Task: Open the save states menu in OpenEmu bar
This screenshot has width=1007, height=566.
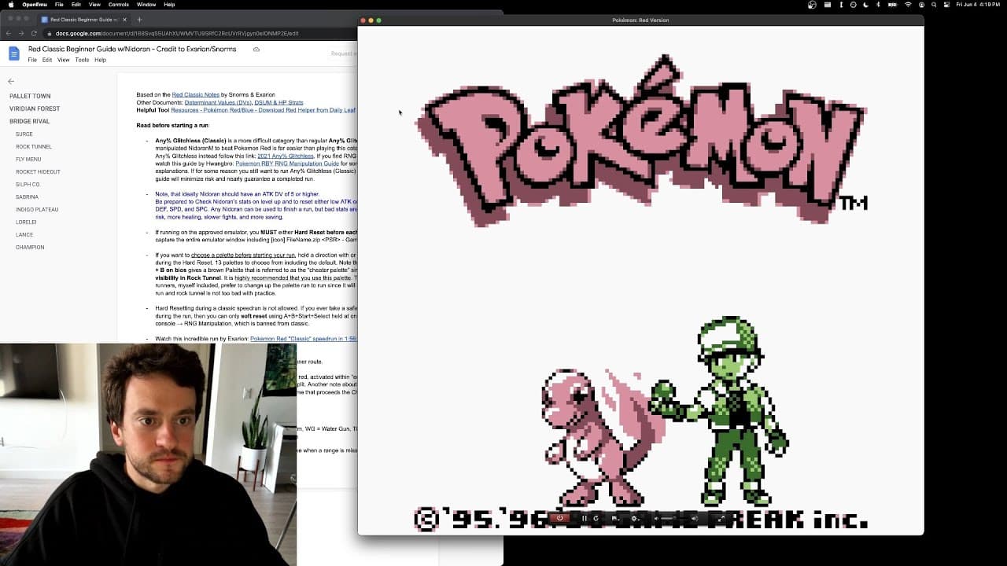Action: pyautogui.click(x=615, y=518)
